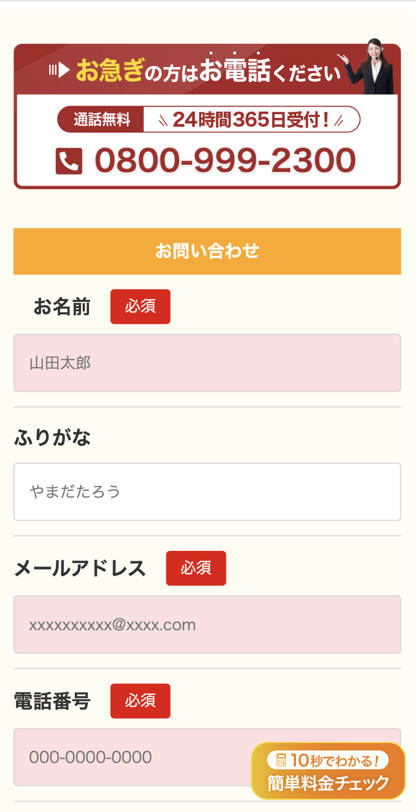The width and height of the screenshot is (416, 812).
Task: Tap the red phone handset icon
Action: (69, 161)
